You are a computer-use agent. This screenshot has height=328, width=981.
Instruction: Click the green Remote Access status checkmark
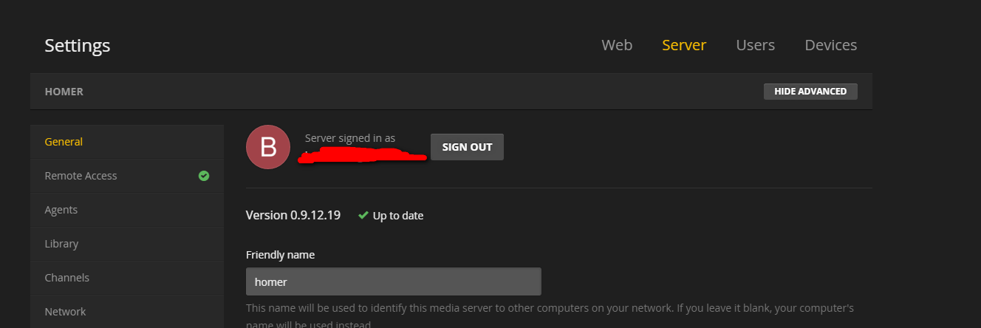[204, 176]
